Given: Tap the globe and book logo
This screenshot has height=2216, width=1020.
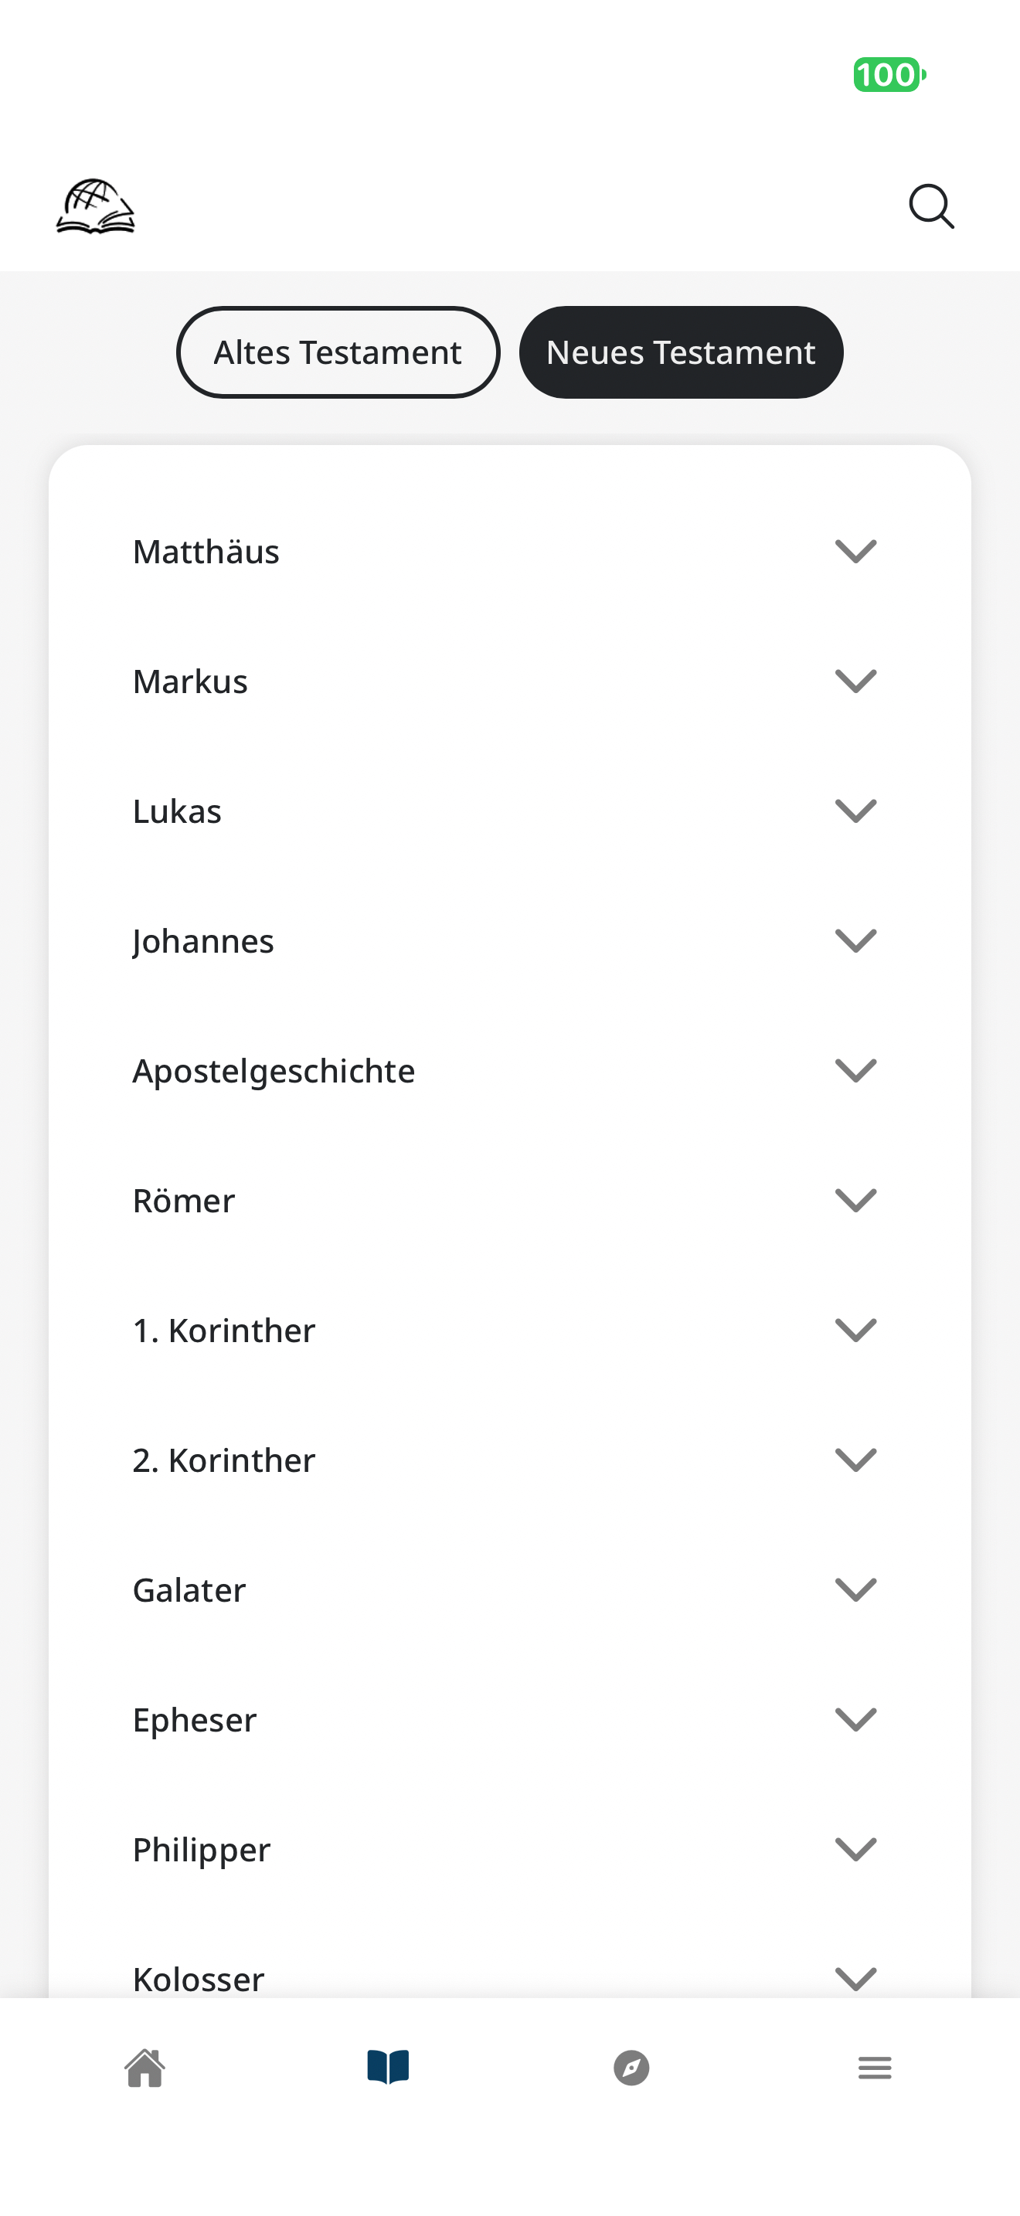Looking at the screenshot, I should pos(96,206).
